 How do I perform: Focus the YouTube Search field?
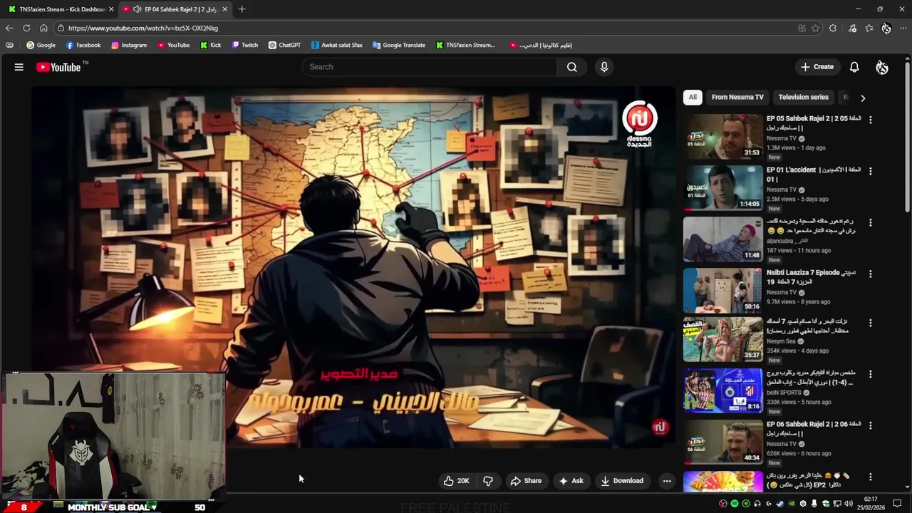(430, 67)
